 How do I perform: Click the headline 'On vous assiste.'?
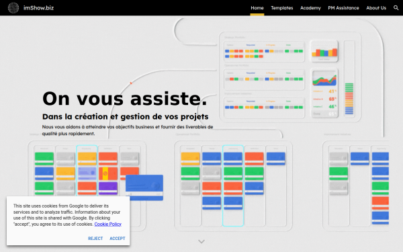125,99
